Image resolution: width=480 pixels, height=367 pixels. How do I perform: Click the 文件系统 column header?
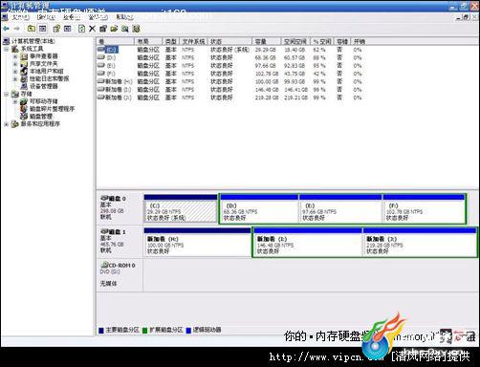[193, 41]
